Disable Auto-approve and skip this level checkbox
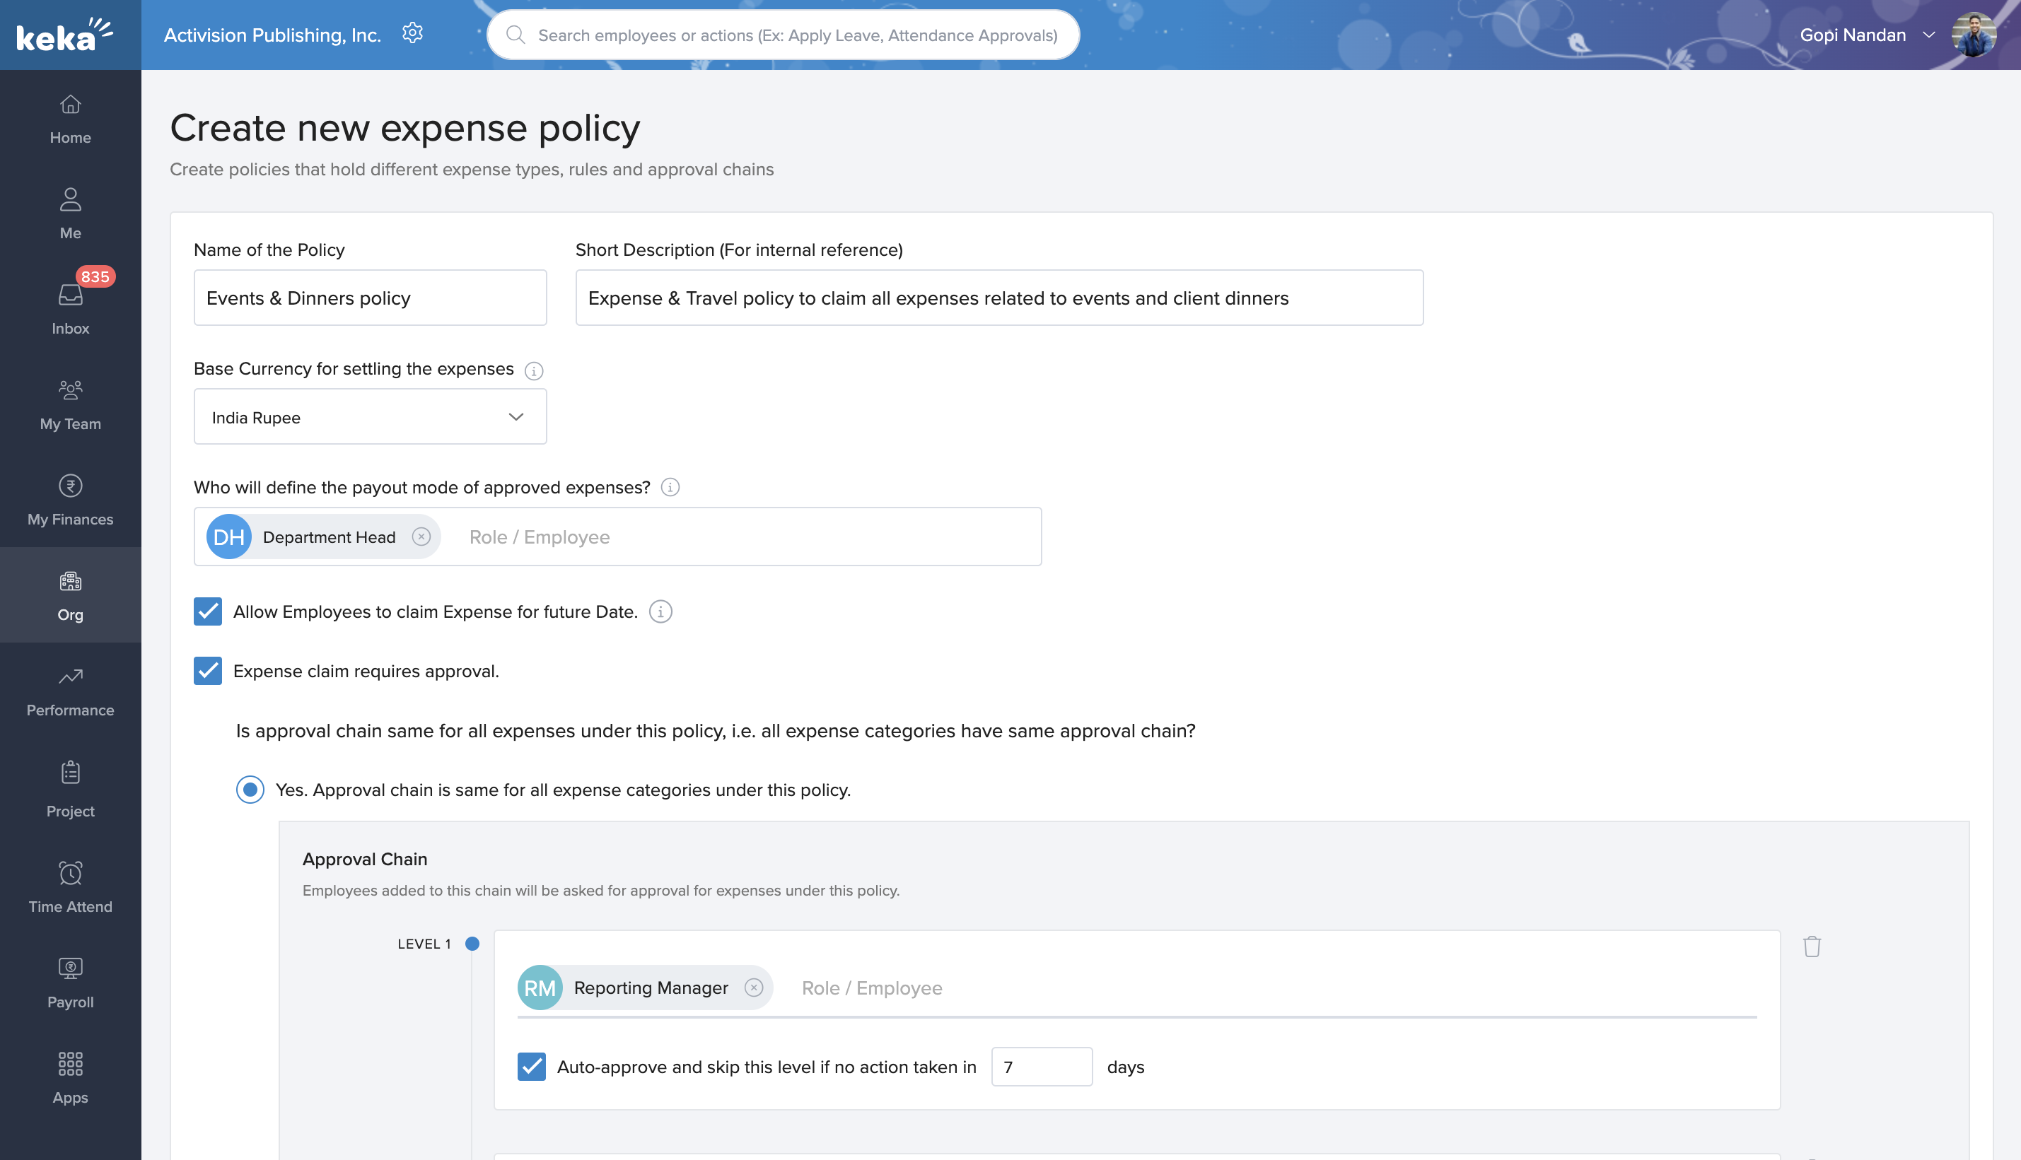The image size is (2021, 1160). click(x=532, y=1067)
